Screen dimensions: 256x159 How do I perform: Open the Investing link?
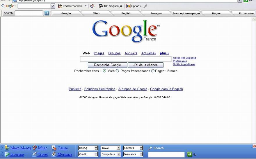(x=17, y=154)
